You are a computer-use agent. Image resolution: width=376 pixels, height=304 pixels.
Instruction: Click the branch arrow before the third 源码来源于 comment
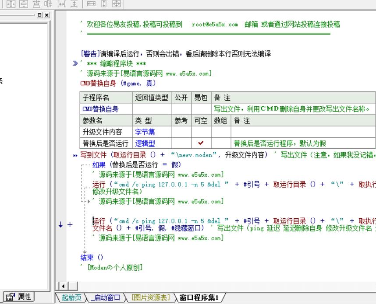click(x=89, y=202)
